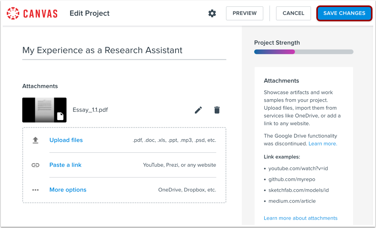Viewport: 376px width, 228px height.
Task: Open Learn more about Google Drive
Action: click(323, 144)
